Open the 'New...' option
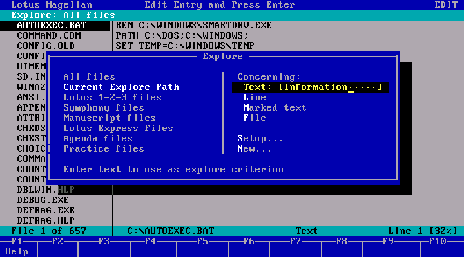This screenshot has height=257, width=464. (254, 148)
